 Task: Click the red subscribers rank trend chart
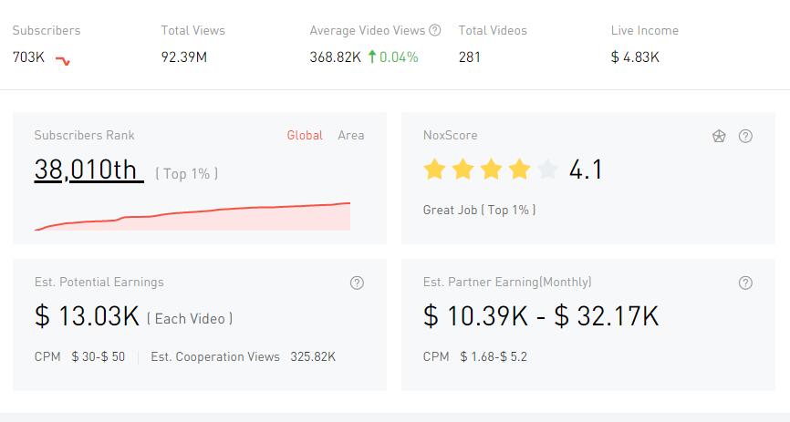point(192,217)
